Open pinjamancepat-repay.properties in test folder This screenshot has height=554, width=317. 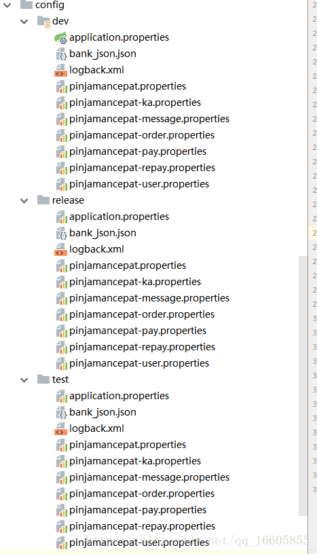pyautogui.click(x=142, y=525)
